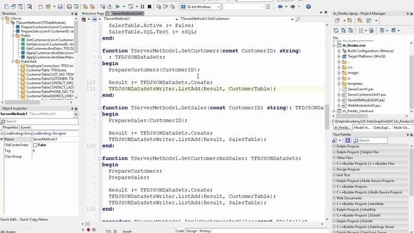Click the Save floppy disk icon

(60, 6)
